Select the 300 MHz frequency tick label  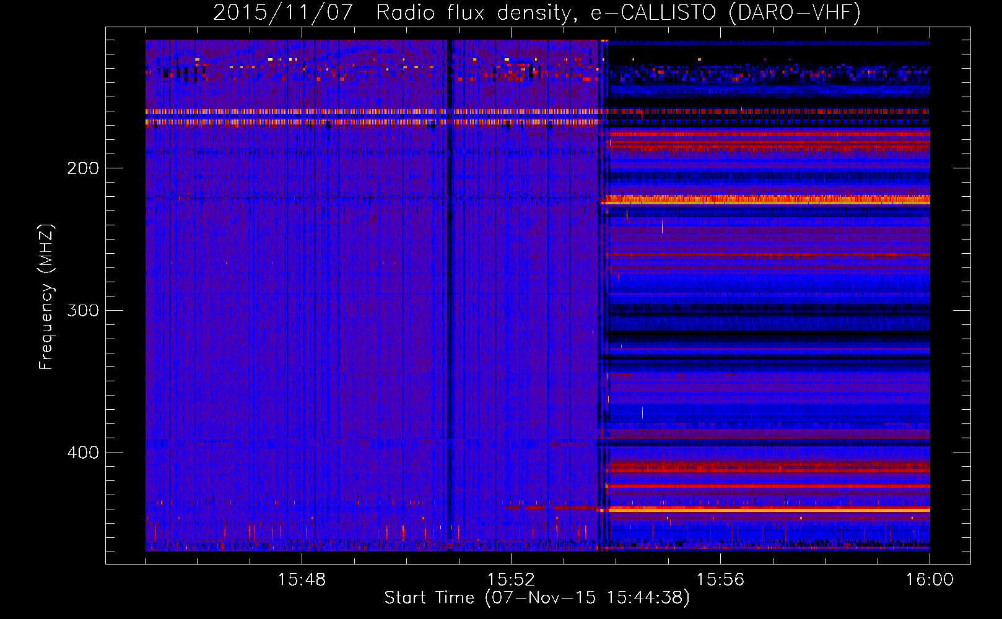point(83,310)
